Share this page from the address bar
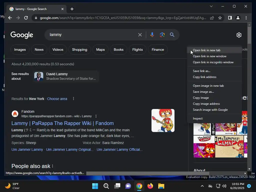The height and width of the screenshot is (192, 256). (212, 18)
